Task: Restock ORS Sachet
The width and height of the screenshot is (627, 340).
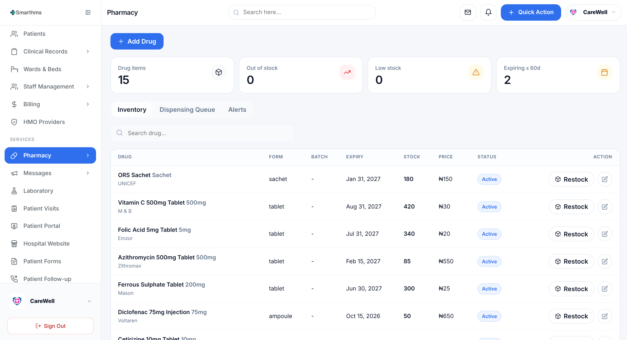Action: (x=571, y=179)
